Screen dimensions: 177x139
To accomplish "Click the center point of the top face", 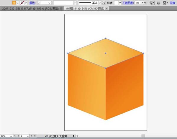I will (x=106, y=53).
